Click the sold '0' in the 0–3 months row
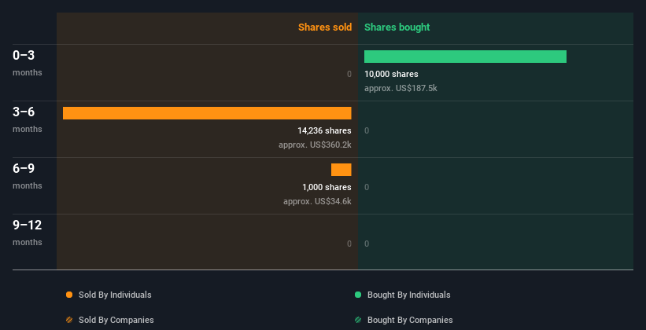This screenshot has width=646, height=330. coord(349,74)
